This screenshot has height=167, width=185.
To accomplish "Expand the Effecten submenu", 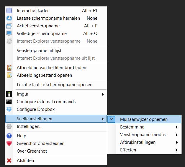I will (128, 150).
